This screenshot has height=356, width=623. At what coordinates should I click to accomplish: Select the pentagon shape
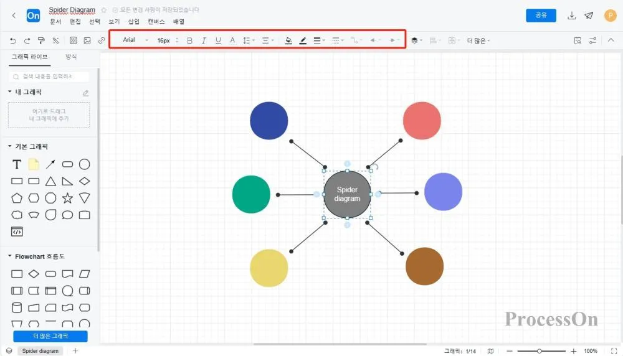tap(17, 198)
